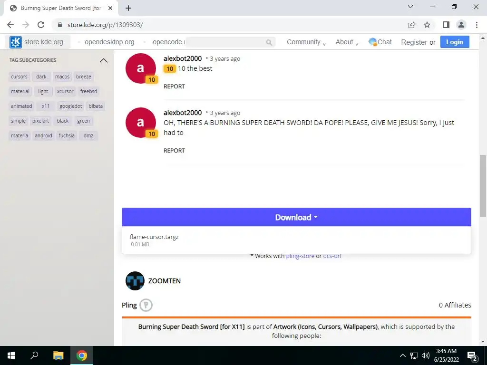
Task: Select the 'animated' tag
Action: click(21, 106)
